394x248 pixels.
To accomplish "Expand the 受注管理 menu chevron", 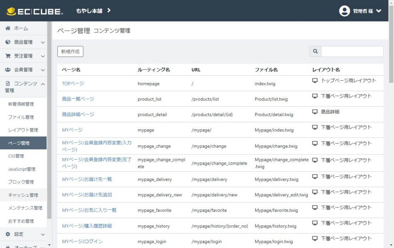I will (x=43, y=56).
